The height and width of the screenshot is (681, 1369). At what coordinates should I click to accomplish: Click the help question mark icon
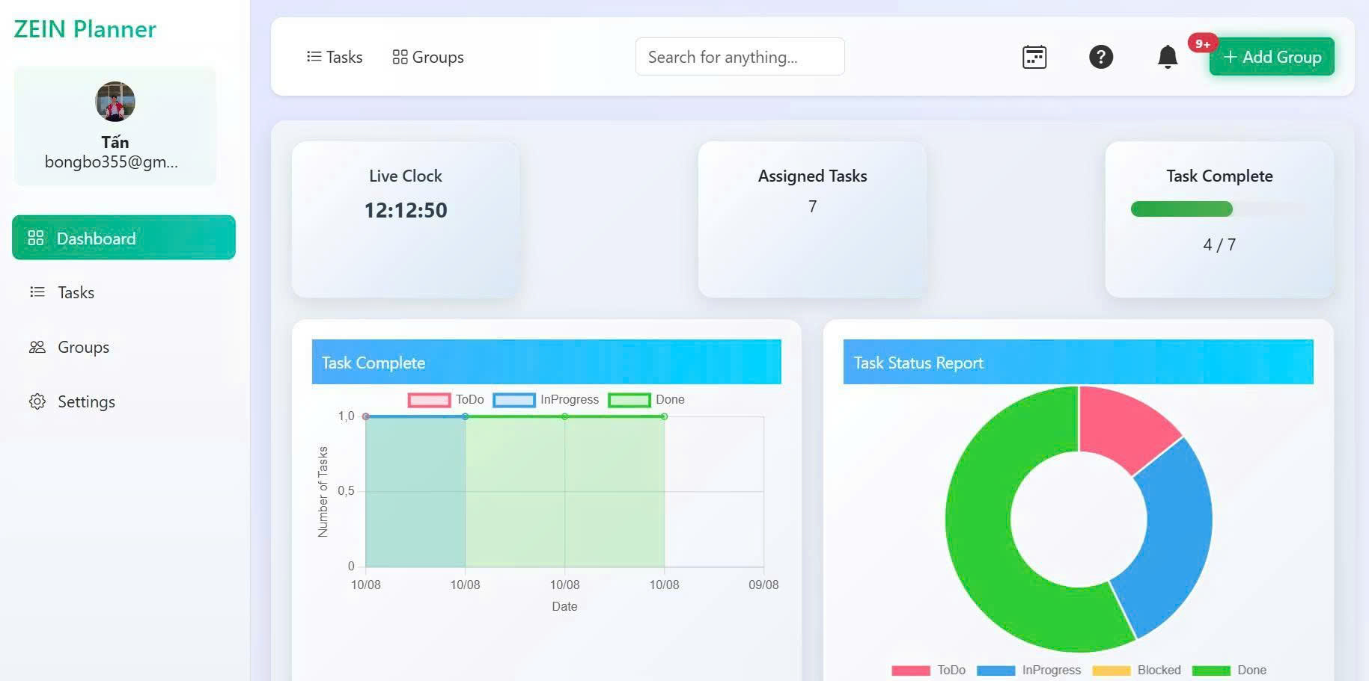[x=1100, y=57]
